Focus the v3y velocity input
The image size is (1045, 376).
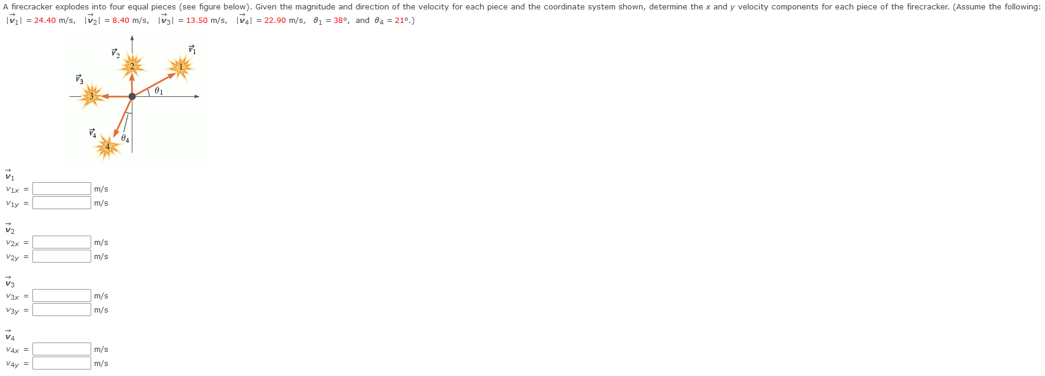tap(62, 310)
